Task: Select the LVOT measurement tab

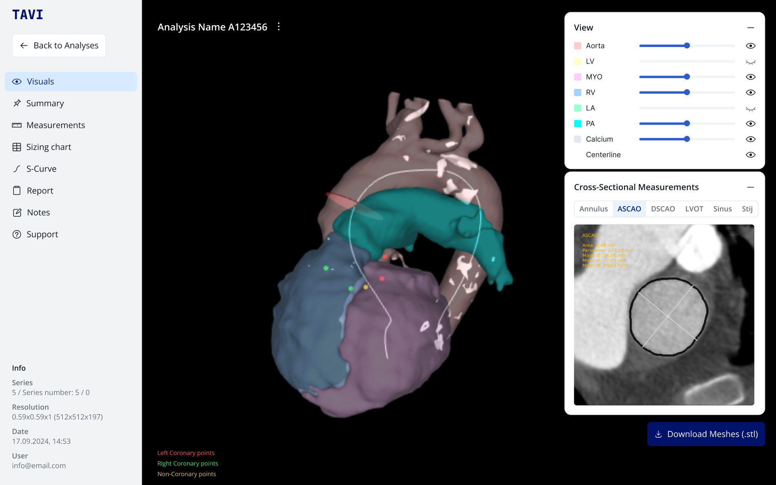Action: [x=694, y=209]
